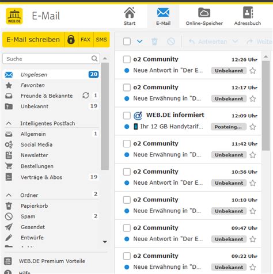Select checkbox for 10:56 Uhr o2 Community mail

(127, 172)
